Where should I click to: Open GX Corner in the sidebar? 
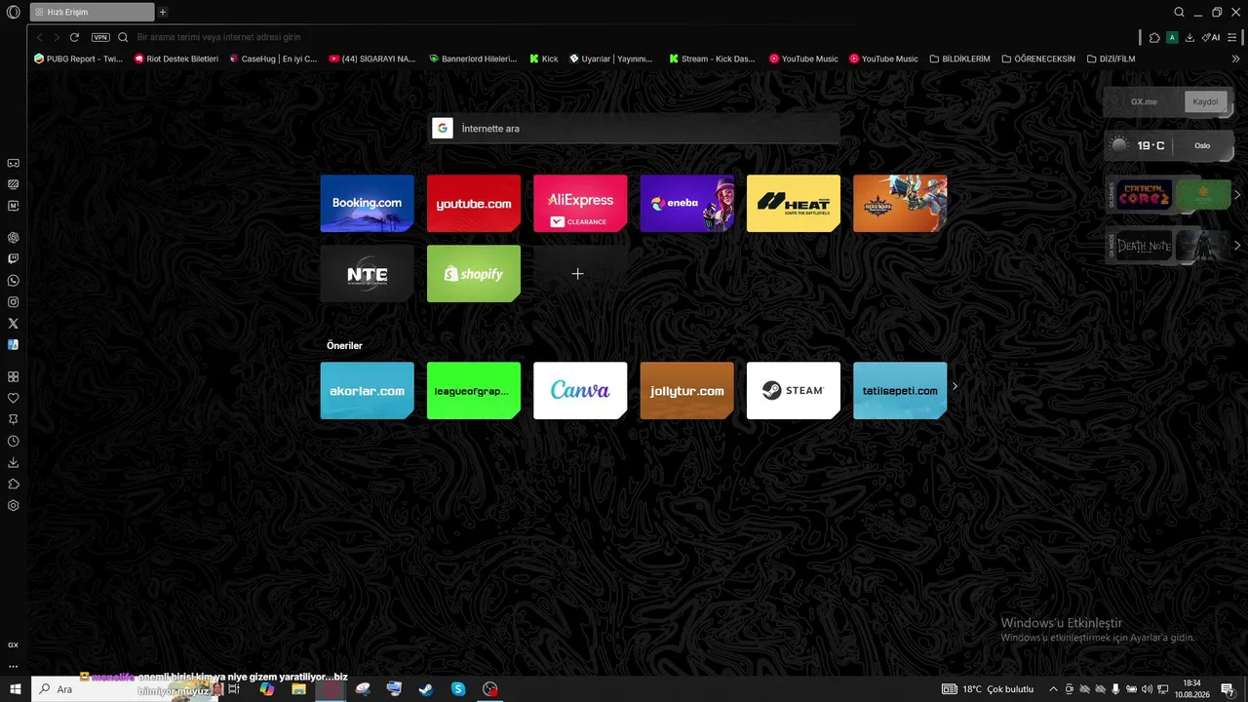tap(14, 163)
